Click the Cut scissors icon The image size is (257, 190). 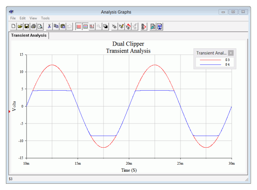49,26
